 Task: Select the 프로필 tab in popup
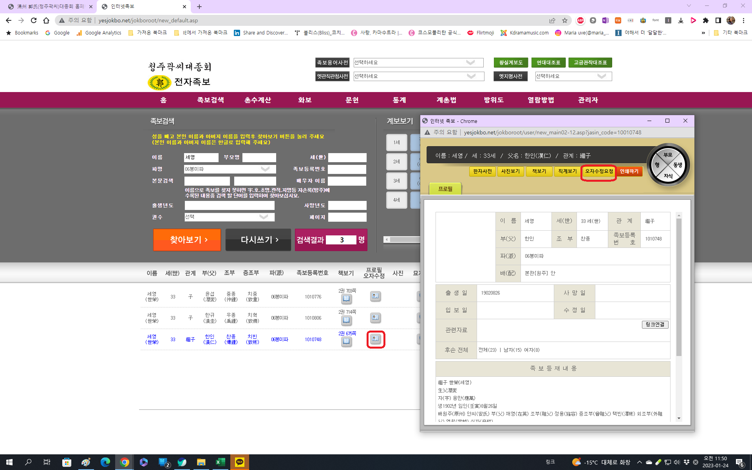[445, 189]
